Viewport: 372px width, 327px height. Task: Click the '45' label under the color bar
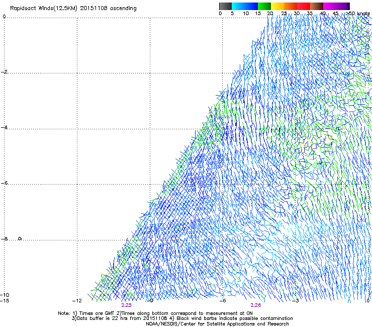335,14
